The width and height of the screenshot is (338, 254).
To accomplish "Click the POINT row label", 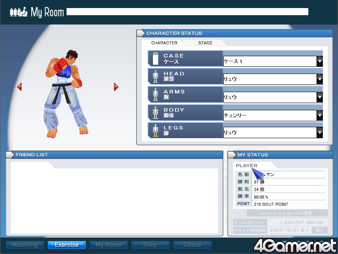I will [x=243, y=204].
